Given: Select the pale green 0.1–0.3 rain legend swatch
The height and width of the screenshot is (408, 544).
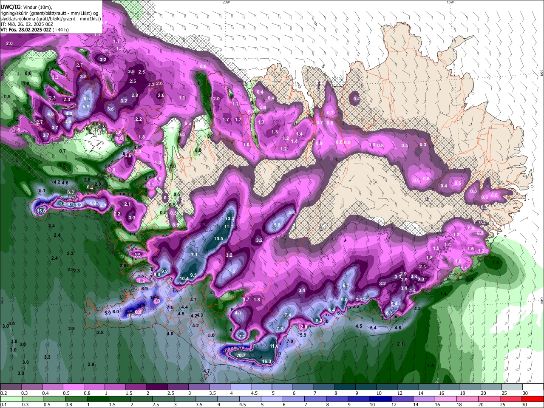Looking at the screenshot, I should 11,399.
